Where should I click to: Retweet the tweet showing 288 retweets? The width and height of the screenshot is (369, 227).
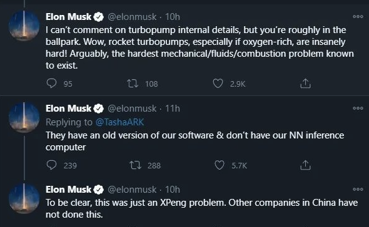[x=135, y=165]
